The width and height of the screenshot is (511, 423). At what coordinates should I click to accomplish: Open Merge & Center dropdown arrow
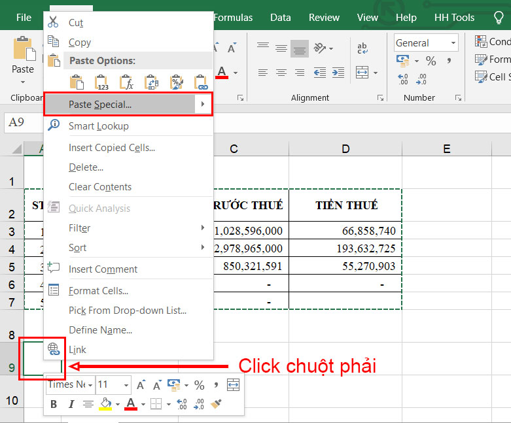click(376, 73)
